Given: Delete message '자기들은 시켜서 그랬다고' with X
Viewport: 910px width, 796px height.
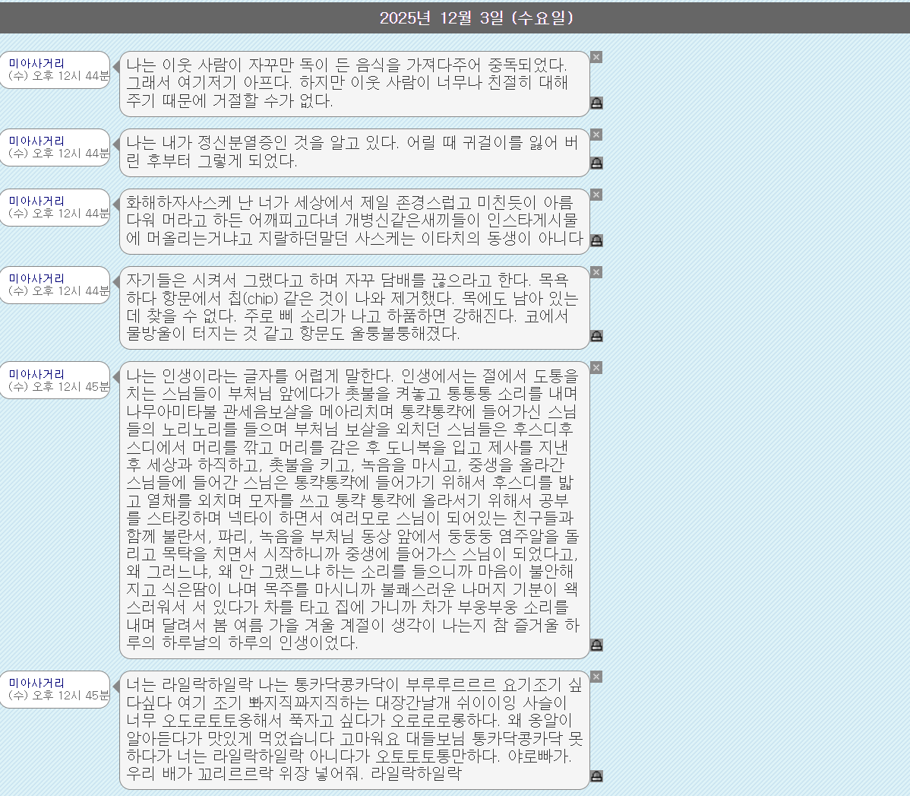Looking at the screenshot, I should coord(596,272).
